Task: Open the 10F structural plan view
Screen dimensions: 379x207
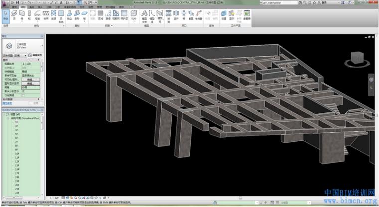Action: tap(17, 154)
